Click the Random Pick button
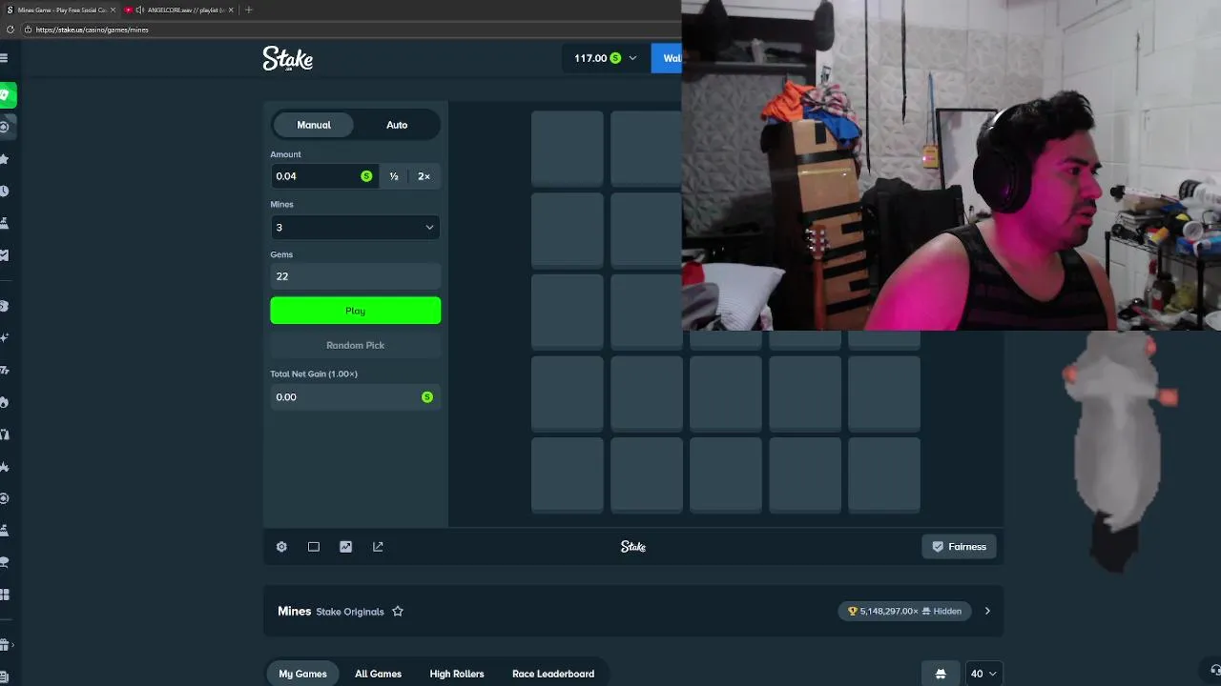Image resolution: width=1221 pixels, height=686 pixels. pos(355,345)
